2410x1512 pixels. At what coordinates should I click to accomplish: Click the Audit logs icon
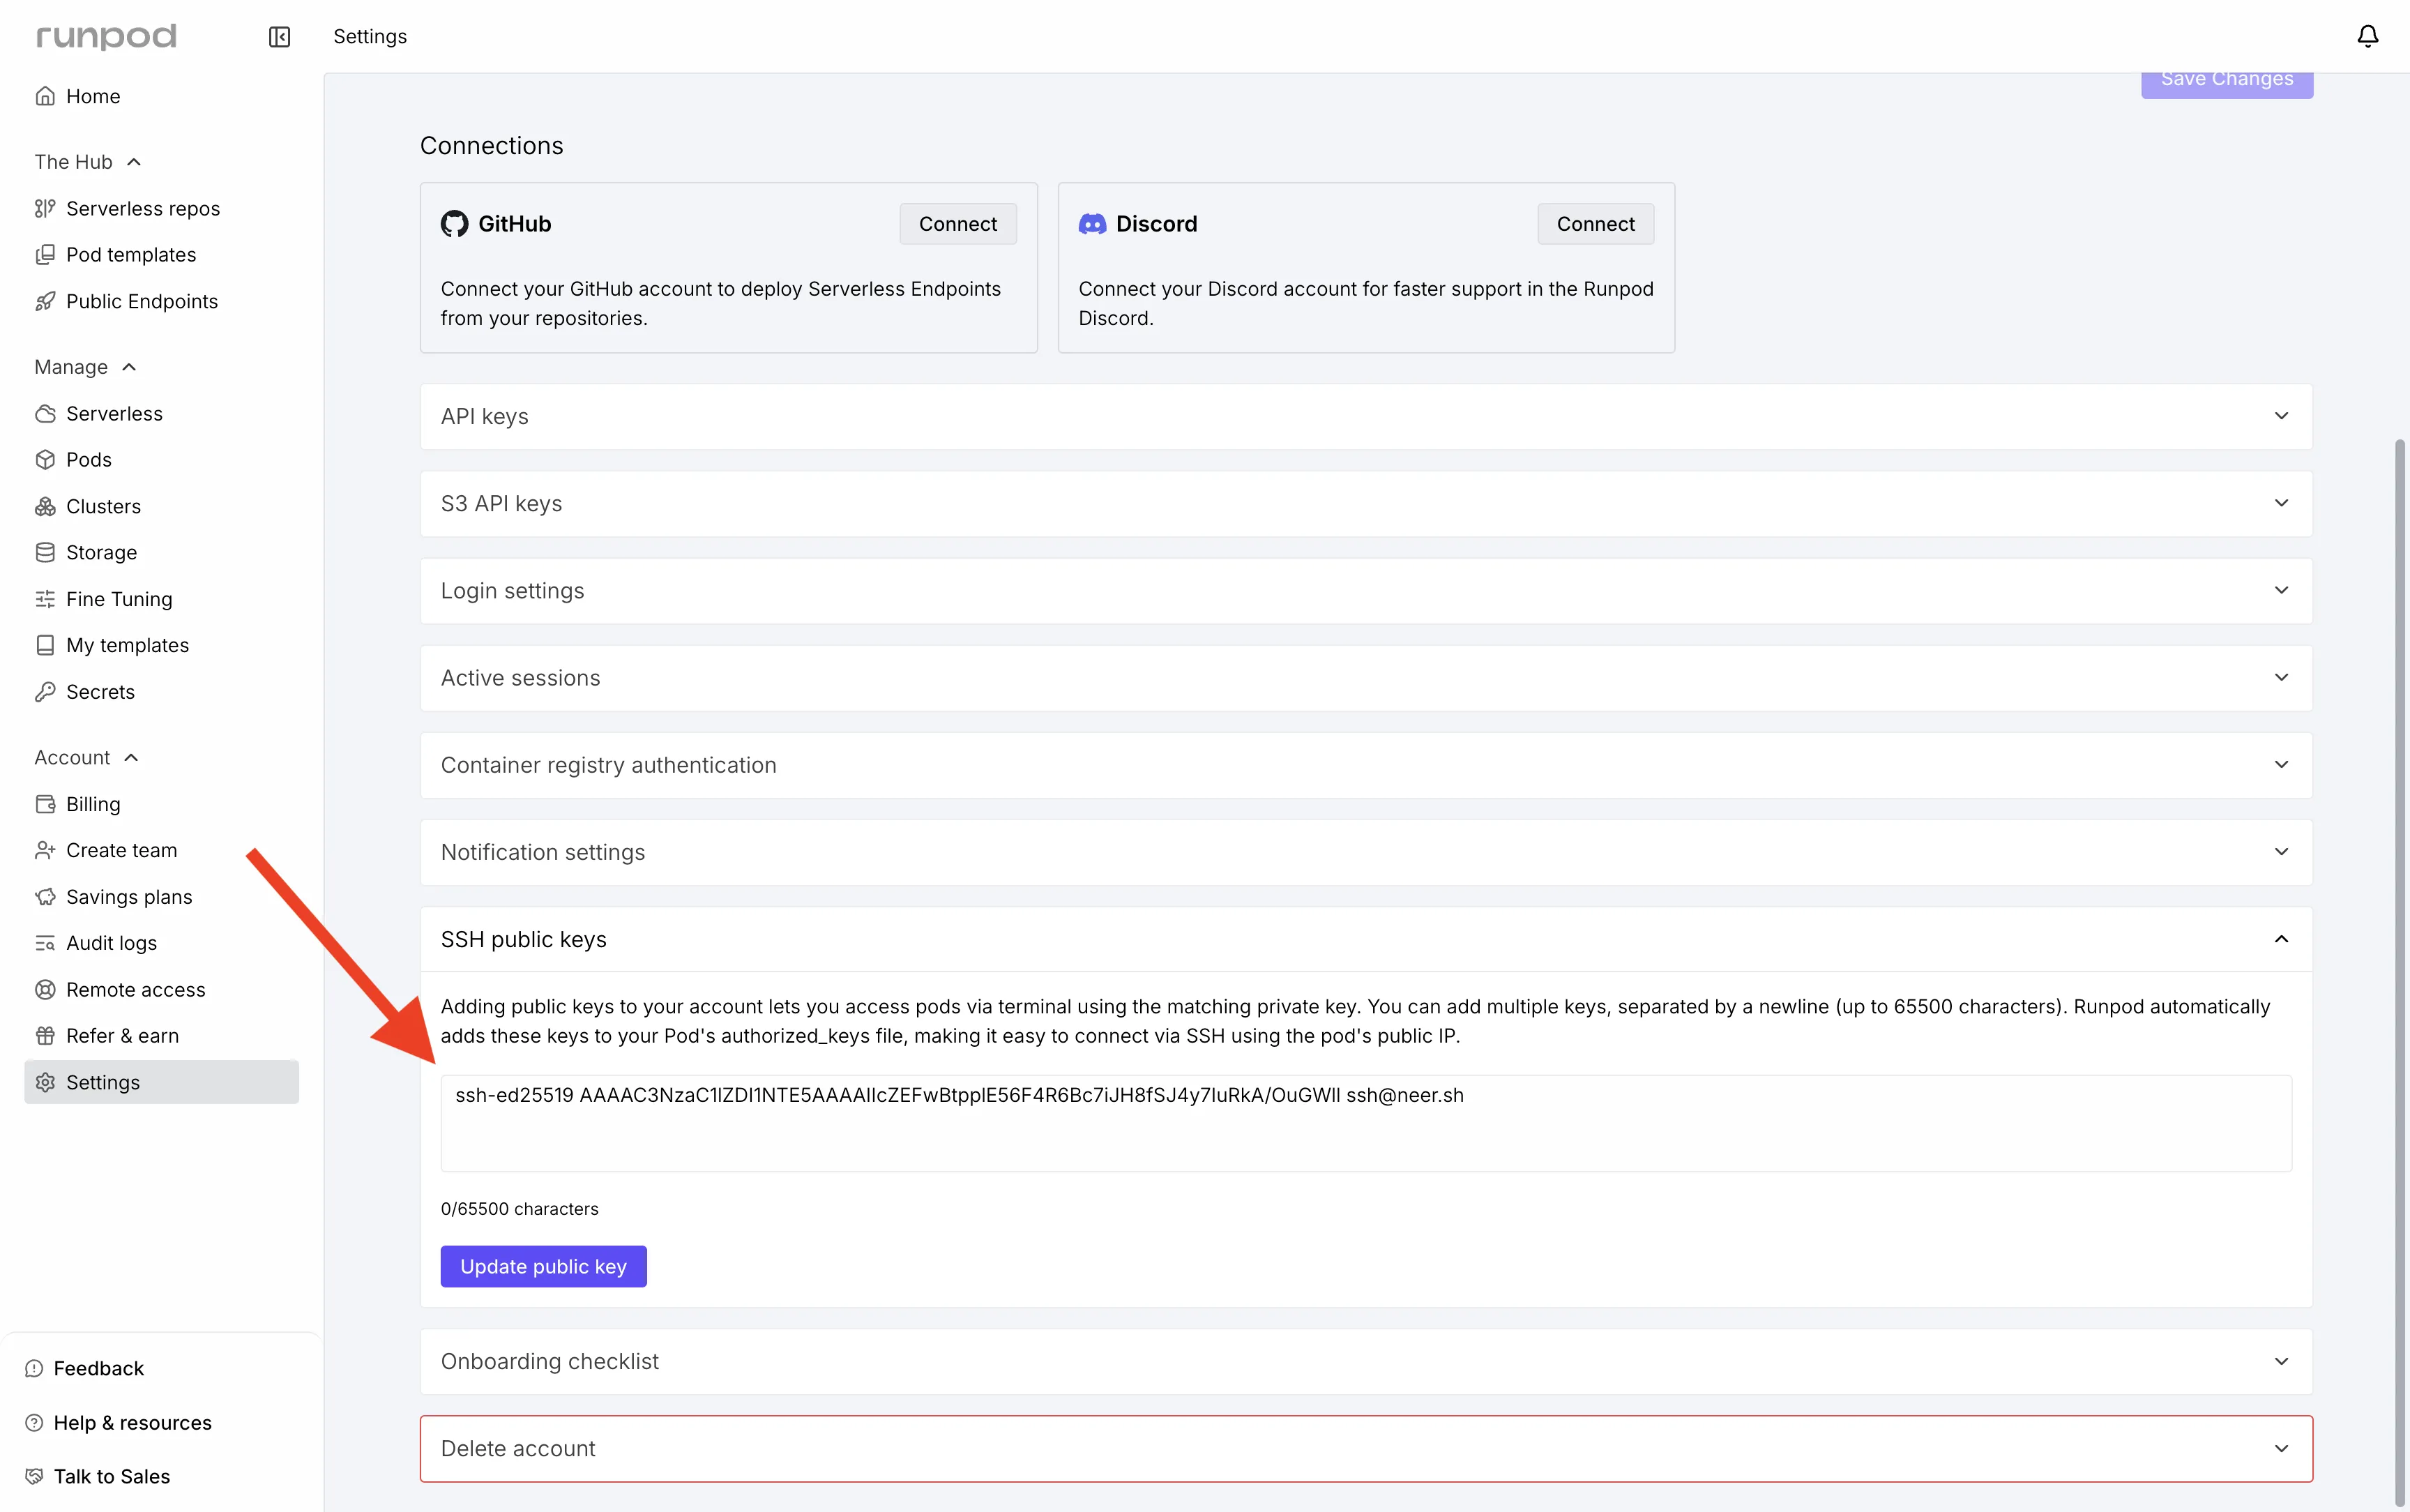[x=45, y=943]
